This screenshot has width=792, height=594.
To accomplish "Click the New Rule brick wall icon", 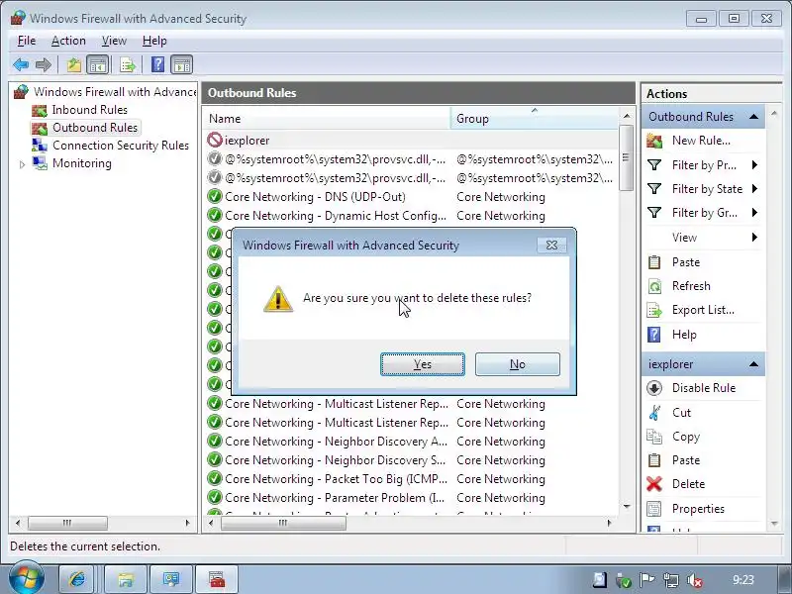I will pos(654,141).
